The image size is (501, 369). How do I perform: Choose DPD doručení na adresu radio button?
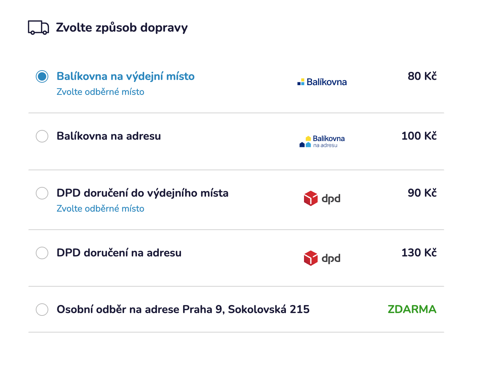click(x=42, y=253)
